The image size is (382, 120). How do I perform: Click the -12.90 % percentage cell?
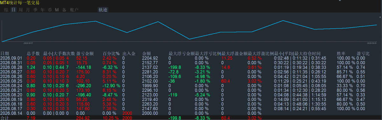(x=111, y=85)
